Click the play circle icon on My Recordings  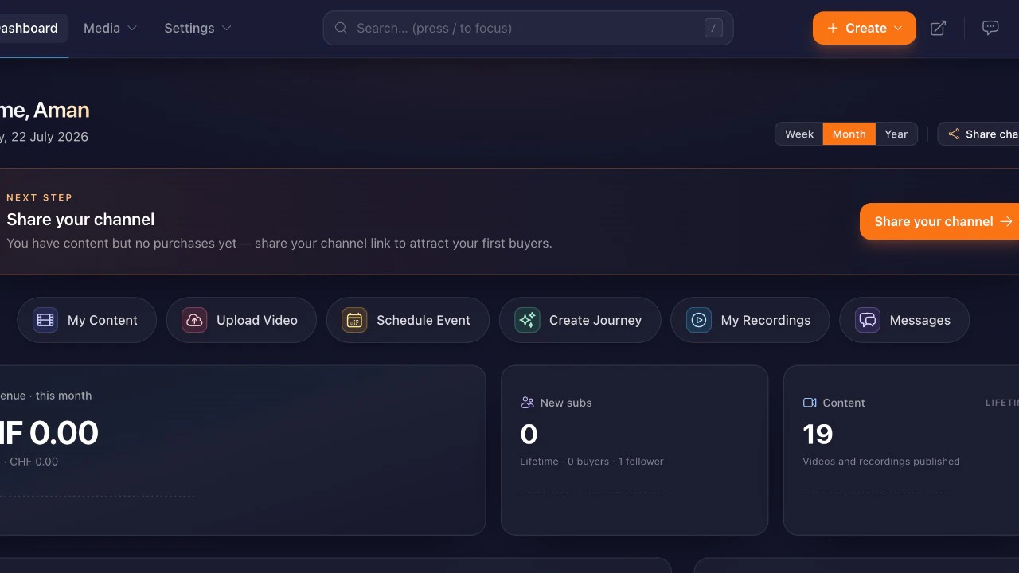coord(699,320)
